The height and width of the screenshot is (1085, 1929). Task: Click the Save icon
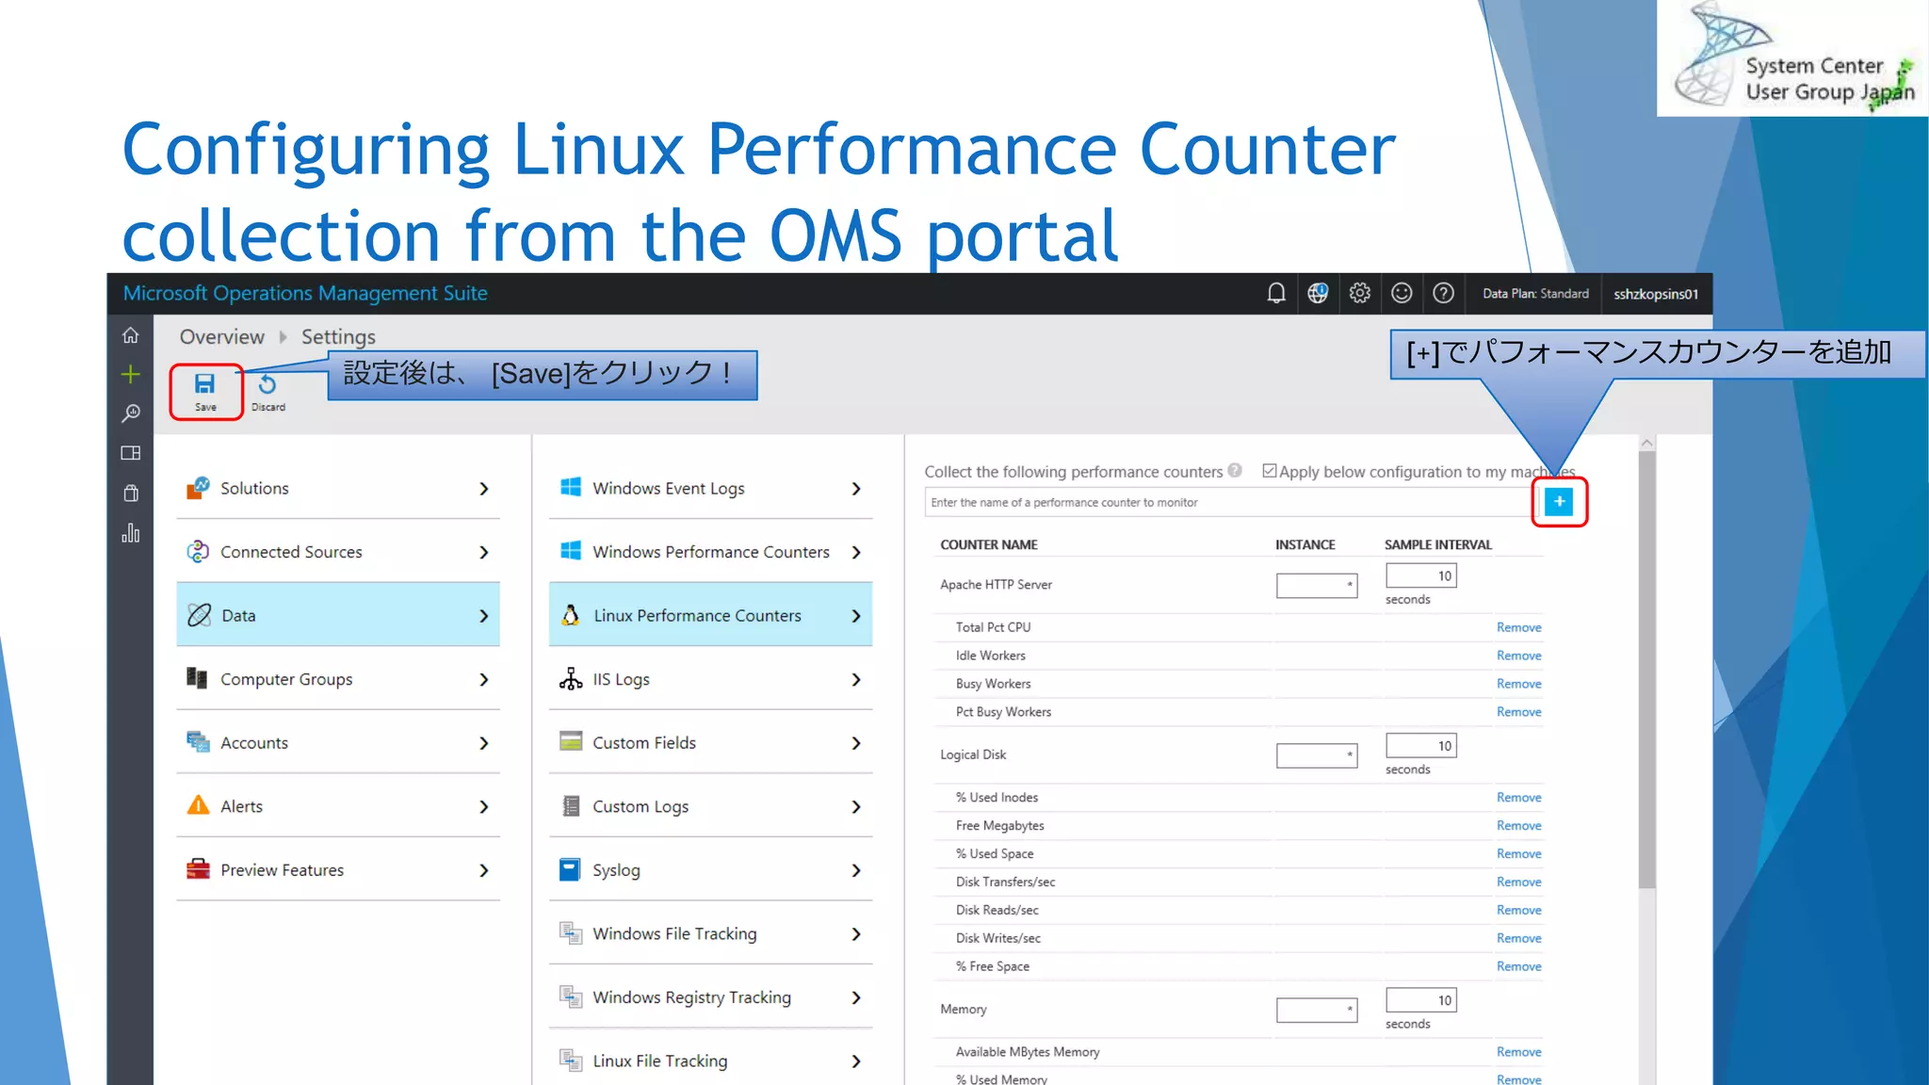tap(205, 383)
